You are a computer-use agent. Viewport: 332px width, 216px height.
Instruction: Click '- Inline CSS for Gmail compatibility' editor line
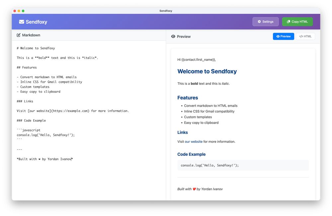[x=49, y=82]
